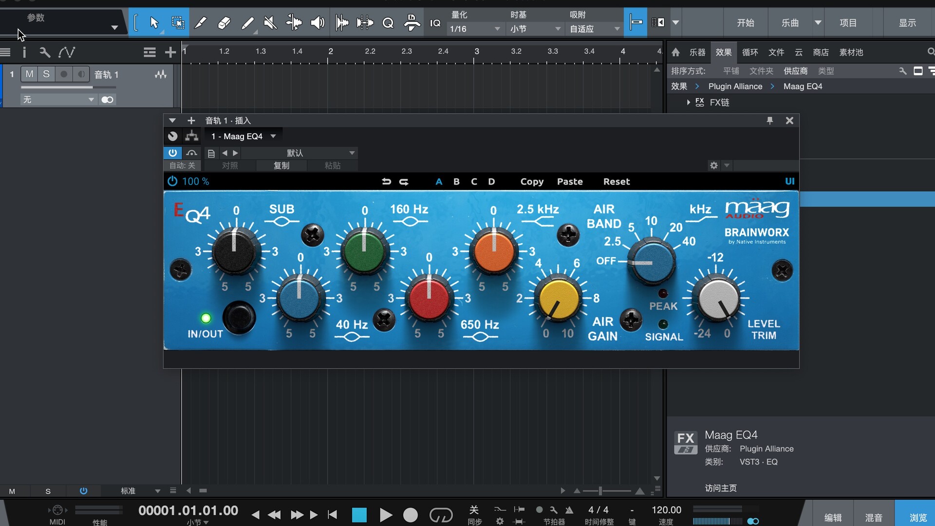Add a new track with plus icon
The height and width of the screenshot is (526, 935).
[x=170, y=52]
